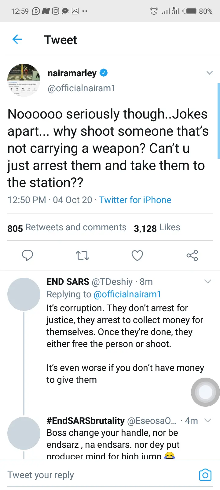Open chevron menu on #EndSARSbrutality reply

(208, 420)
